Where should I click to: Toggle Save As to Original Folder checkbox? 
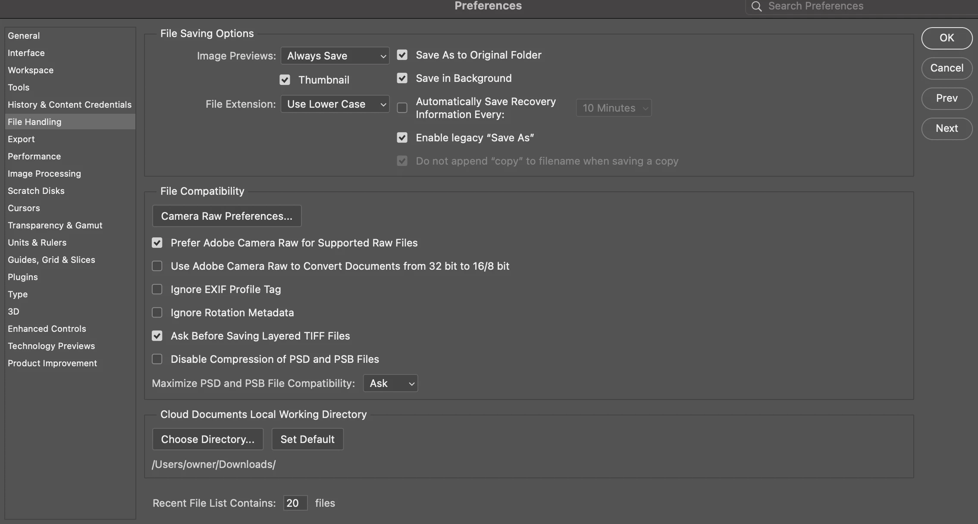[x=402, y=55]
